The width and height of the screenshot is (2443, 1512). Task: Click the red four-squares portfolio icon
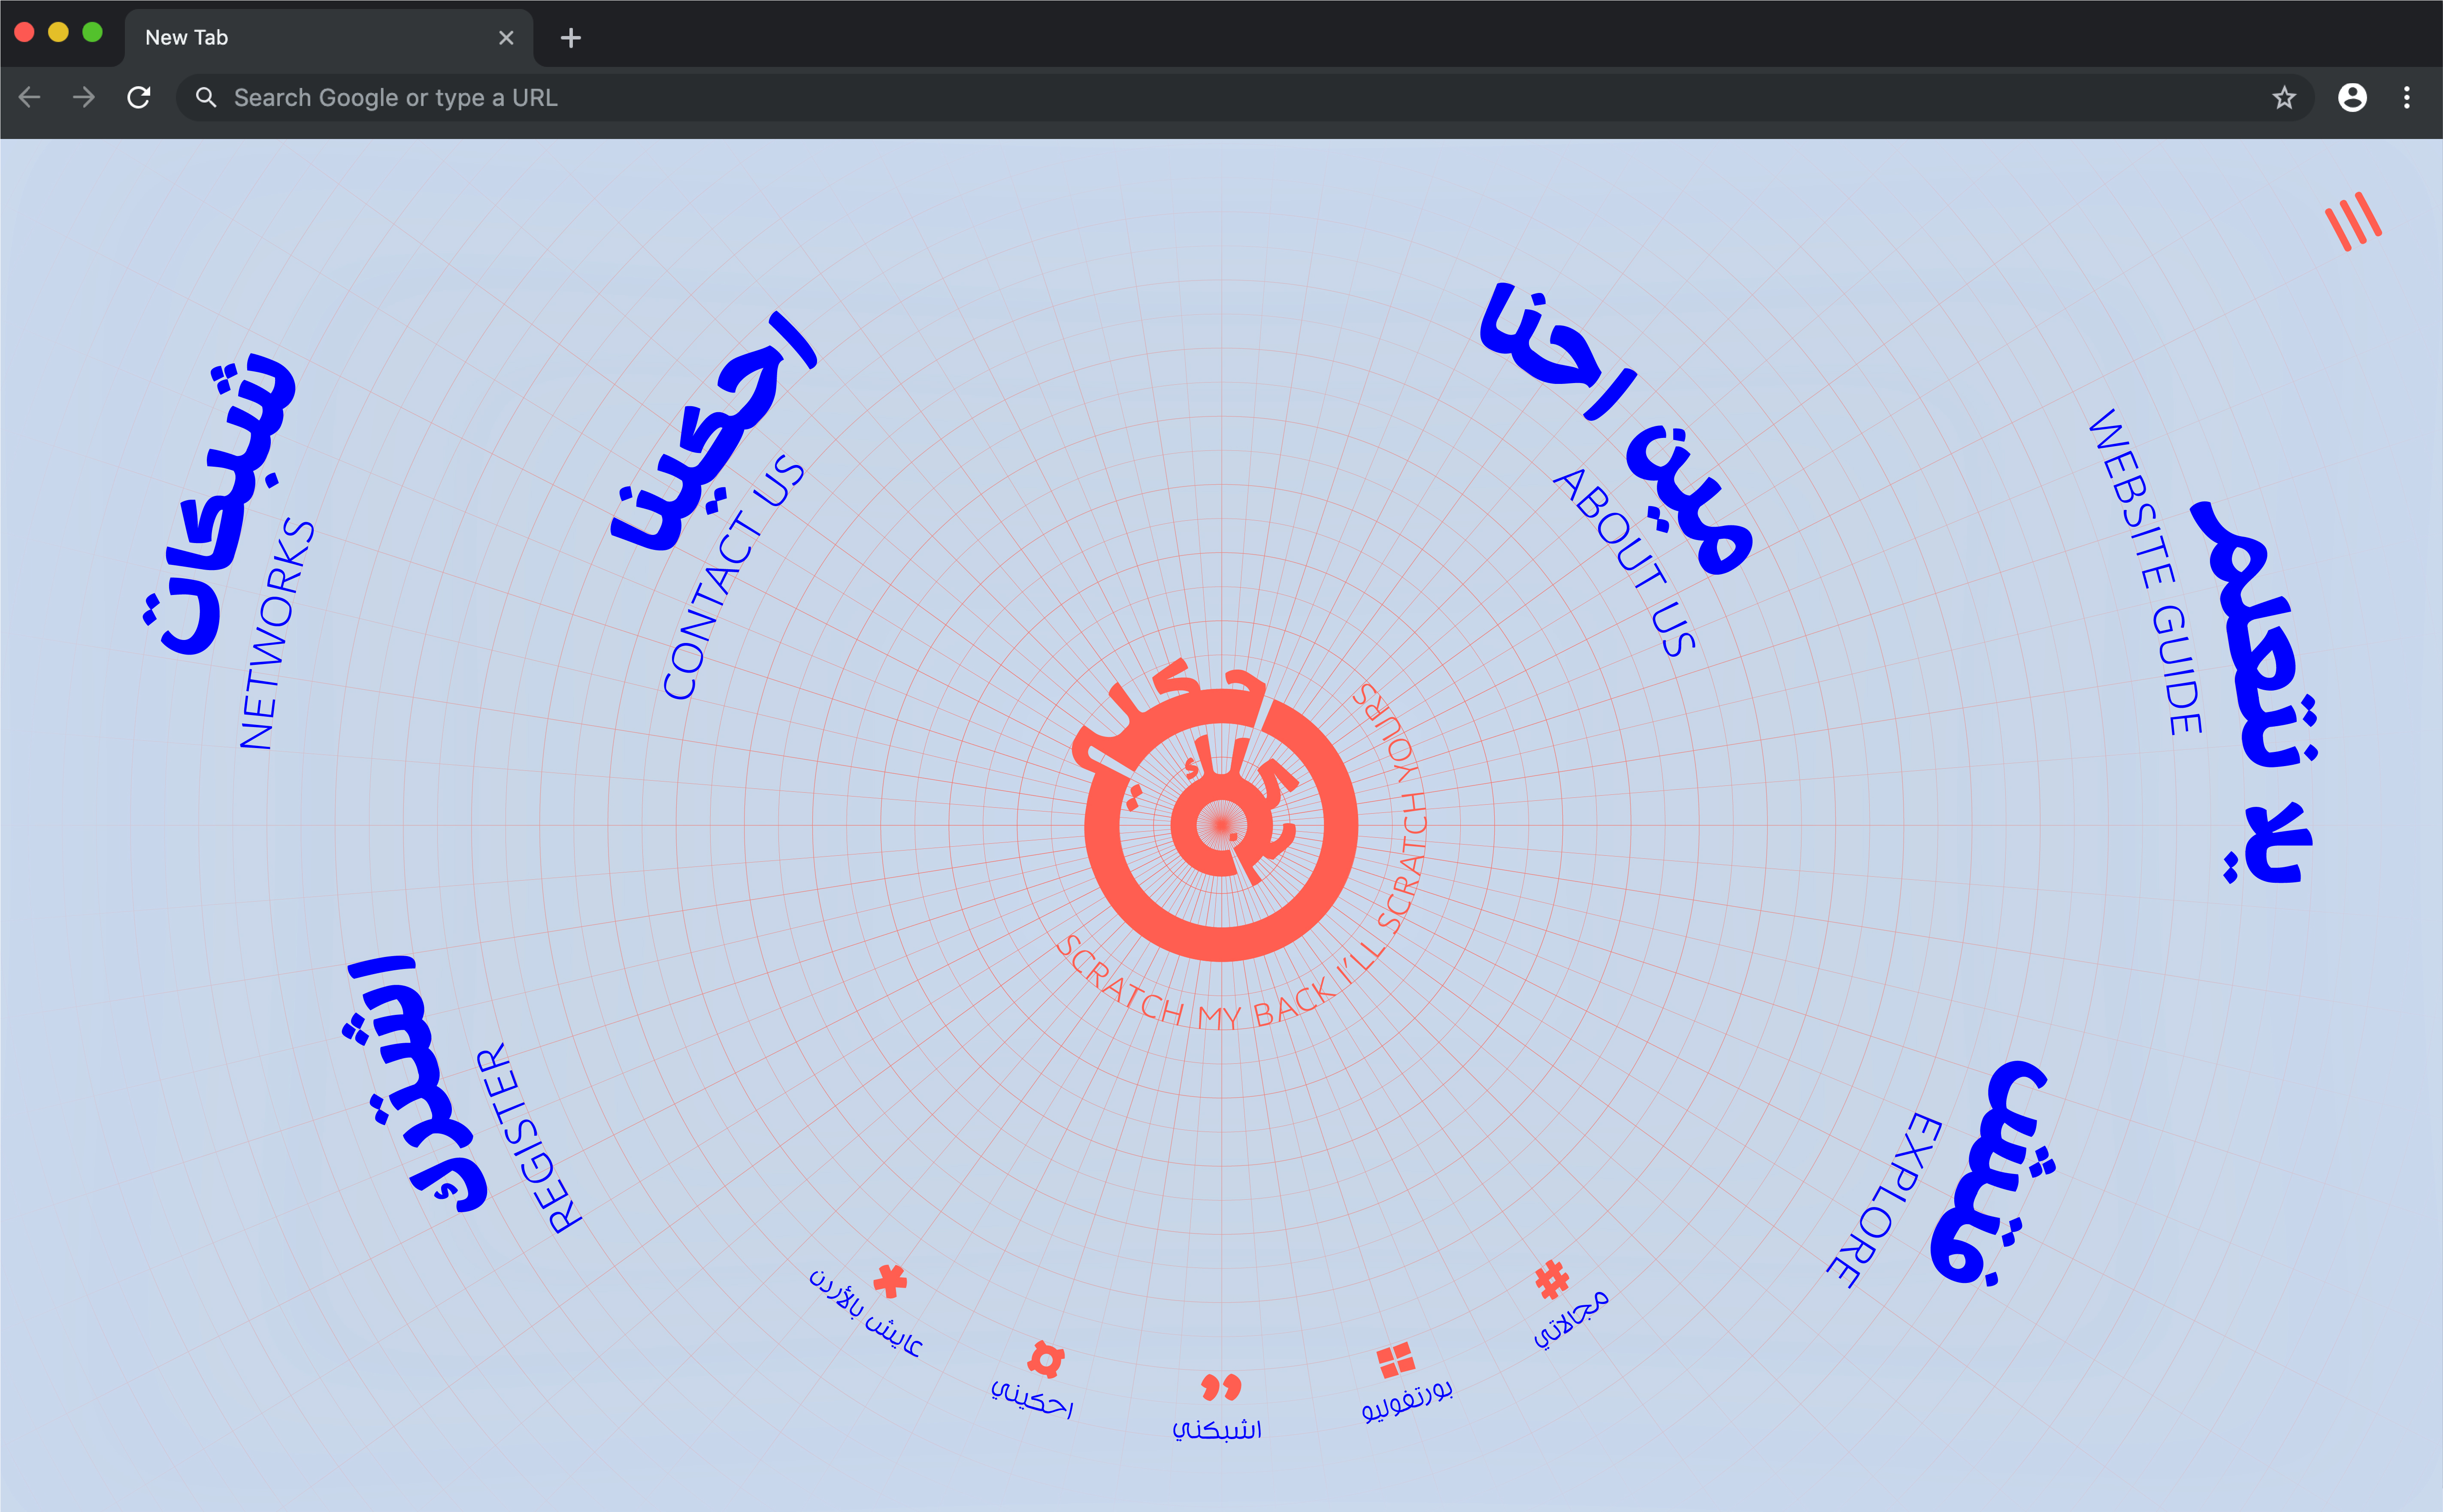tap(1396, 1360)
